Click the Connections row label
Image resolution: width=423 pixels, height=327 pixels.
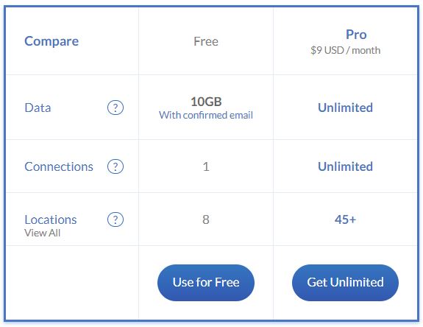click(59, 166)
